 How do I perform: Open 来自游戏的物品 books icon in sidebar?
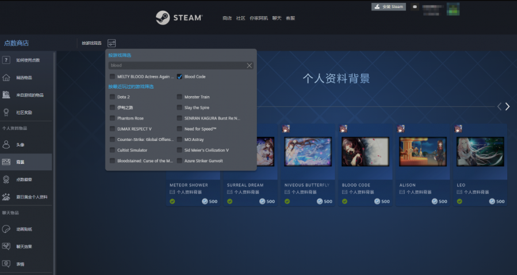pos(6,95)
